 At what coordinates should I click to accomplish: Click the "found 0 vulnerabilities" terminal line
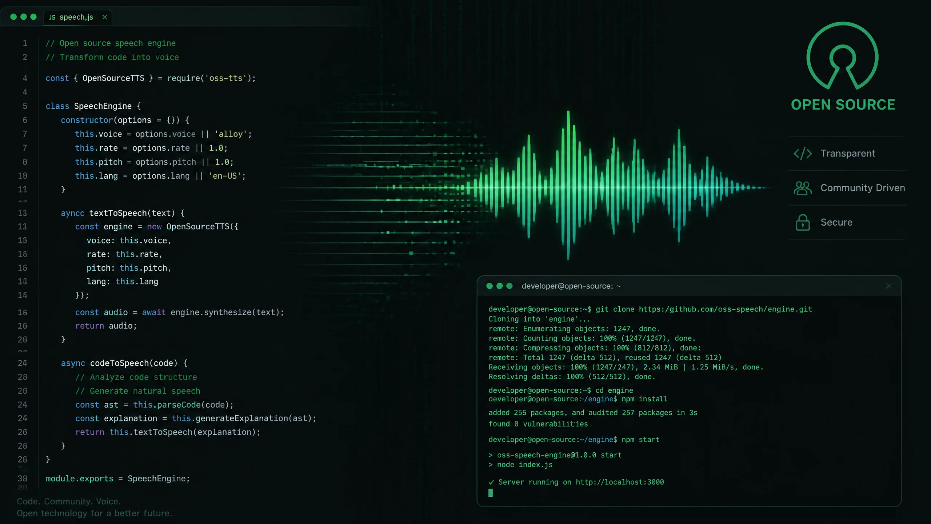[538, 424]
